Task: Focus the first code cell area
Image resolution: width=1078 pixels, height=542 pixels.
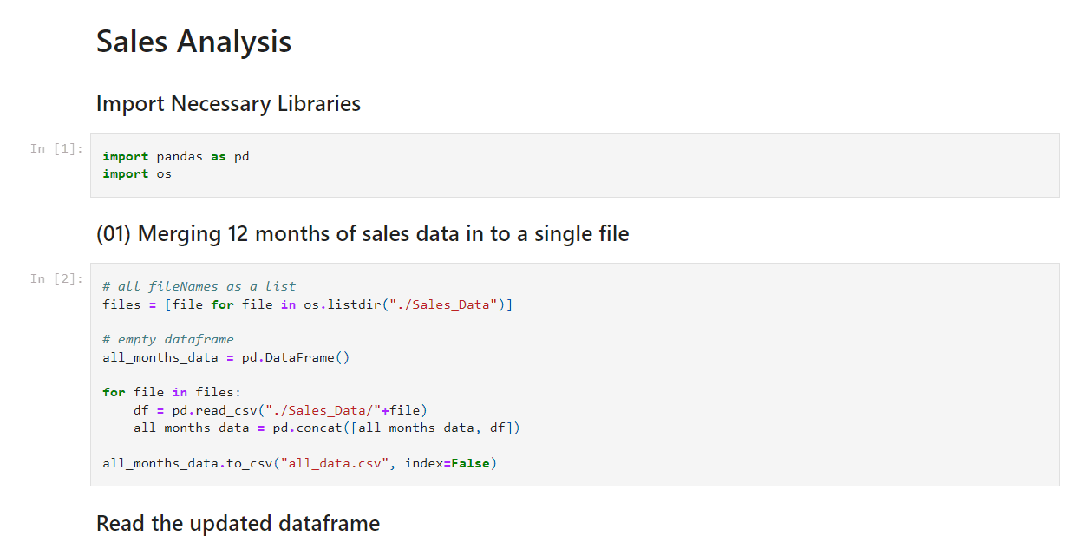Action: [x=575, y=165]
